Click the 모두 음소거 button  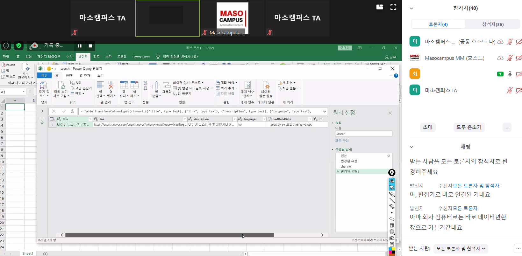pyautogui.click(x=469, y=127)
